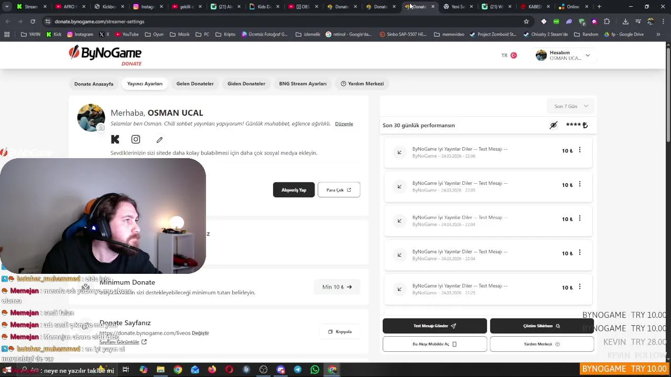Click the Para Çek button
Viewport: 671px width, 377px height.
coord(339,190)
